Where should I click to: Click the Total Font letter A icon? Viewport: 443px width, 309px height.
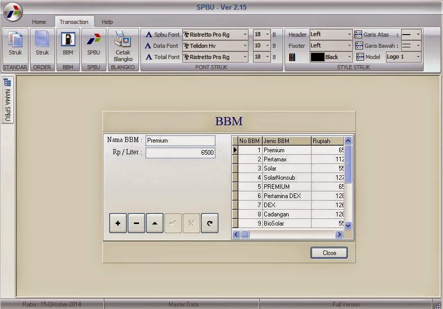[149, 57]
